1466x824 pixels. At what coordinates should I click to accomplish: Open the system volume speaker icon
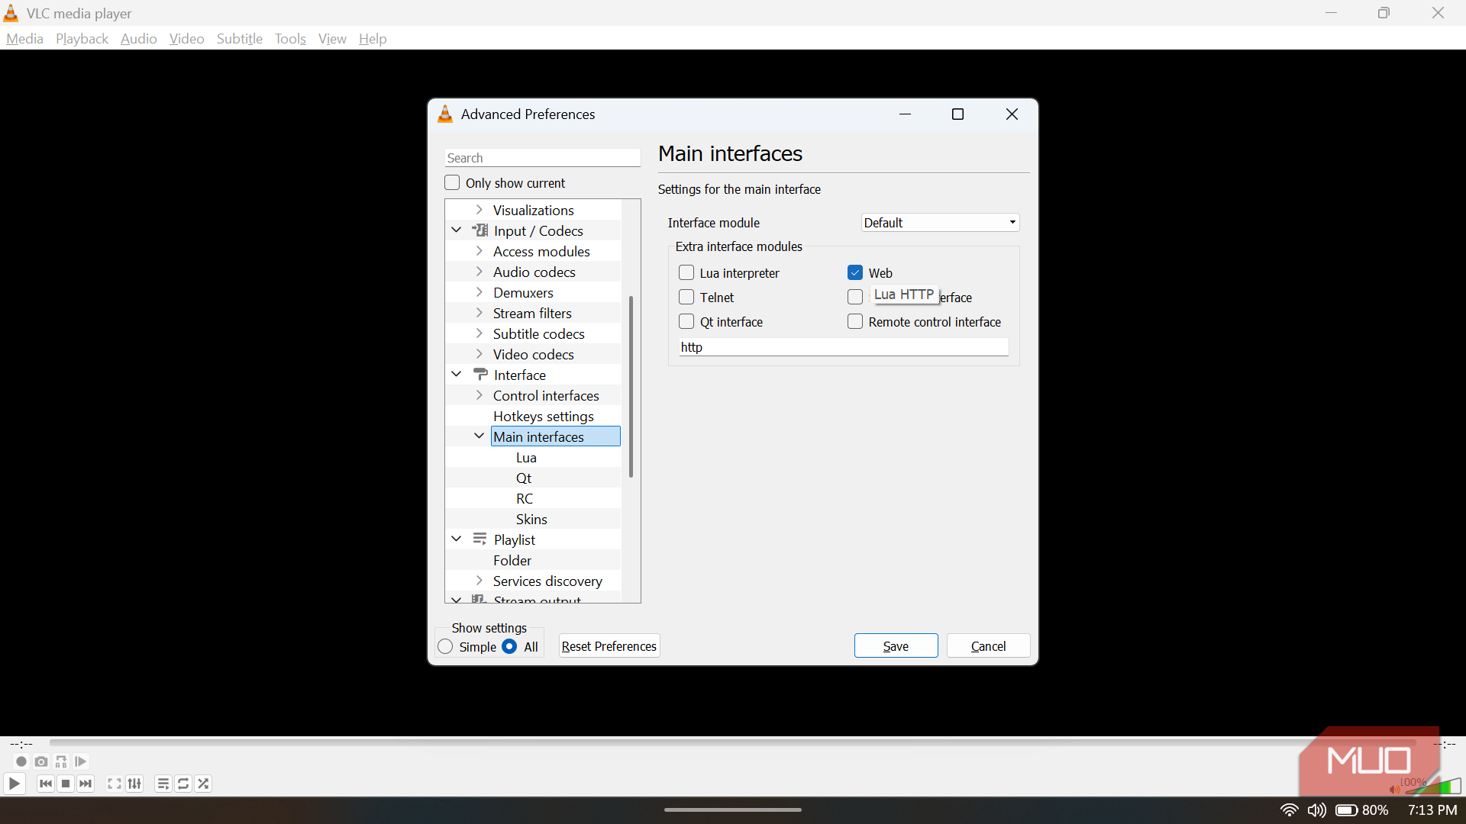coord(1316,810)
